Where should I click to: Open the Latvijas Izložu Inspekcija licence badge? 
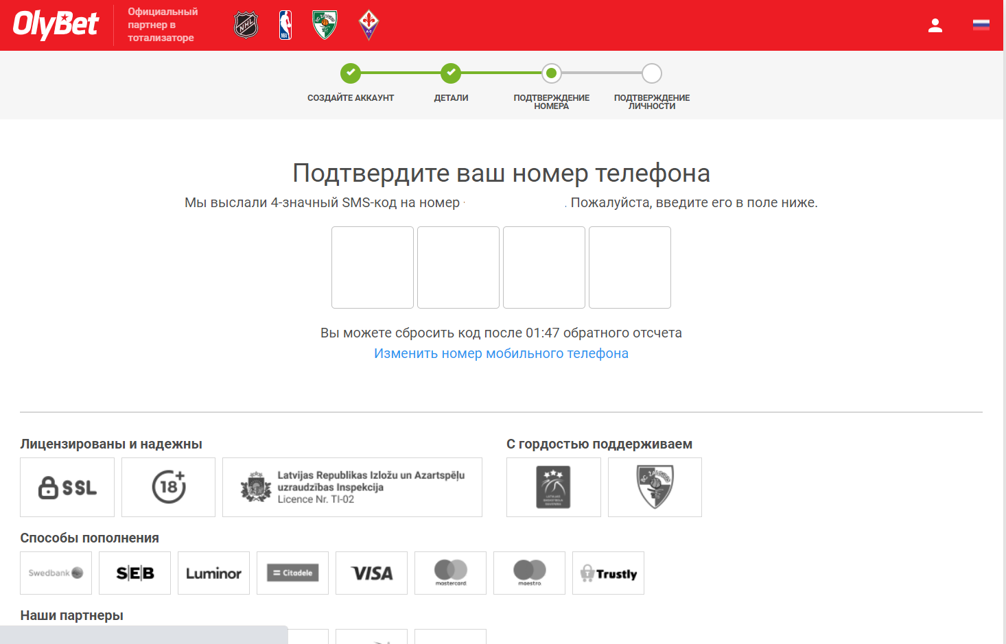click(x=352, y=487)
